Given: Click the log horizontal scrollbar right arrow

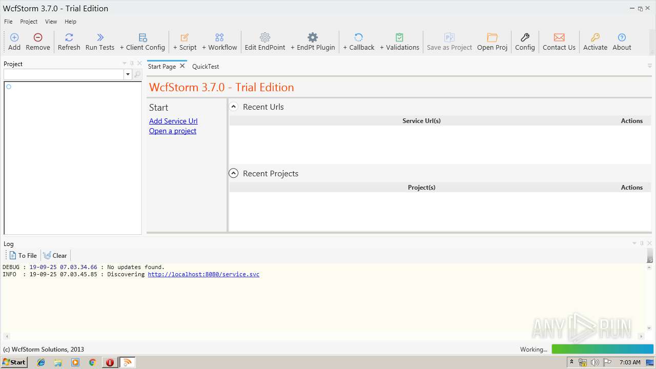Looking at the screenshot, I should coord(641,336).
